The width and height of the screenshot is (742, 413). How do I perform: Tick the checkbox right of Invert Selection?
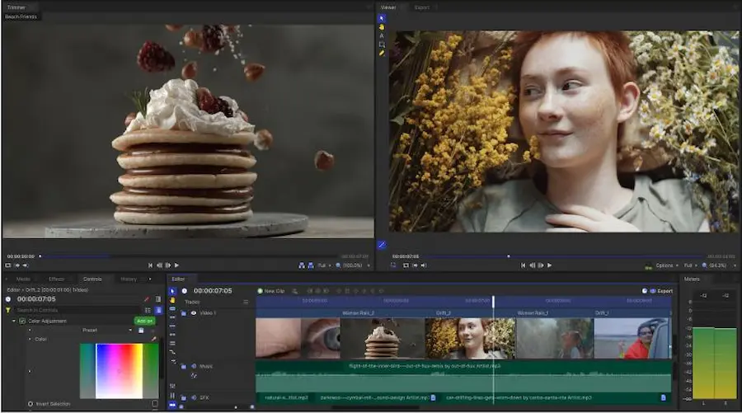point(155,404)
